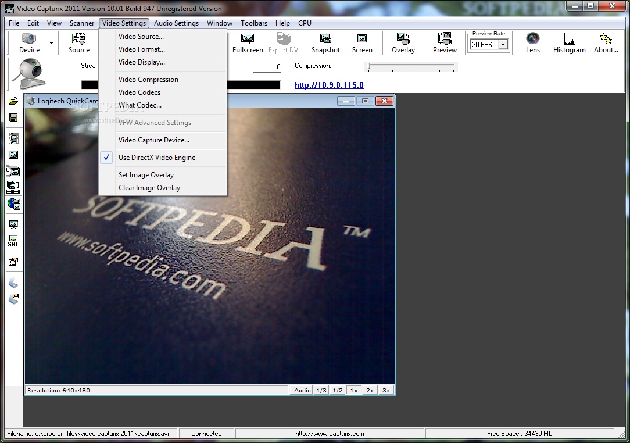The height and width of the screenshot is (443, 630).
Task: Open Video Display... menu entry
Action: click(x=163, y=62)
